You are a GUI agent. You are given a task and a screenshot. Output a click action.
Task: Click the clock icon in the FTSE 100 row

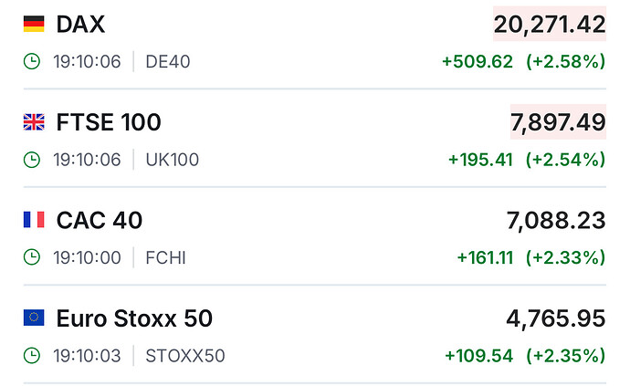pyautogui.click(x=32, y=160)
